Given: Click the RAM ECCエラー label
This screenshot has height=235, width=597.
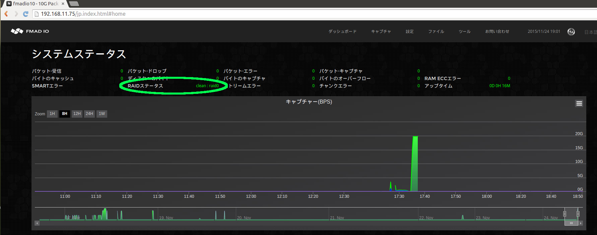Looking at the screenshot, I should coord(443,78).
